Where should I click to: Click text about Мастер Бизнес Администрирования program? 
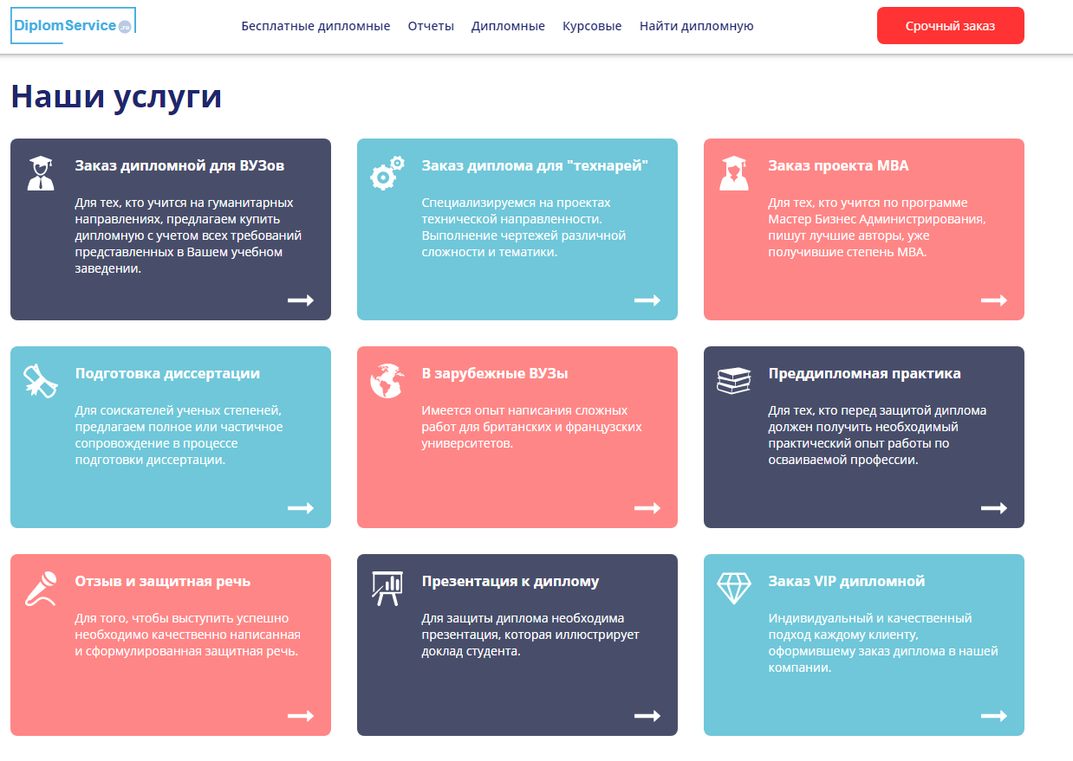pyautogui.click(x=877, y=227)
